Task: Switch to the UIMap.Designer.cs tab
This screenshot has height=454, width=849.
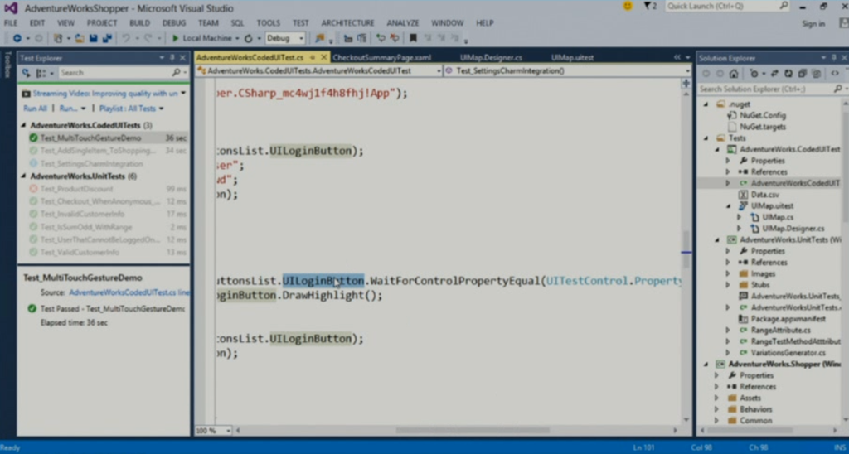Action: [x=491, y=57]
